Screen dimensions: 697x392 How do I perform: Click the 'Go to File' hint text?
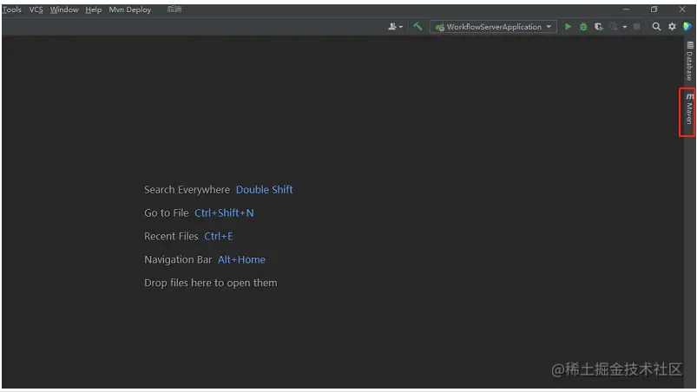click(x=167, y=213)
